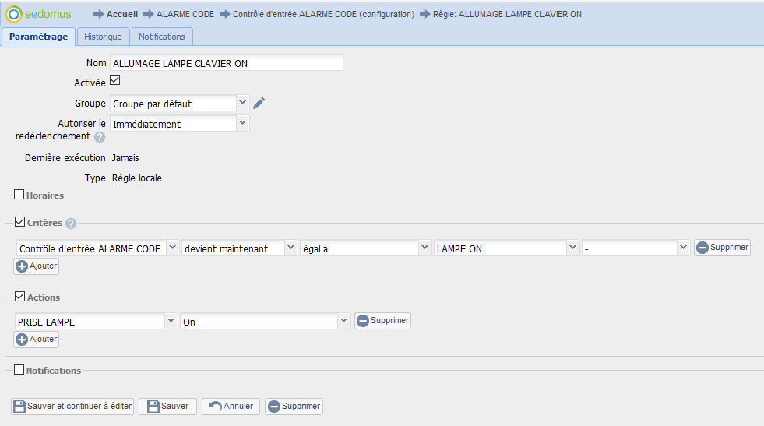Enable the Notifications section checkbox

click(19, 370)
